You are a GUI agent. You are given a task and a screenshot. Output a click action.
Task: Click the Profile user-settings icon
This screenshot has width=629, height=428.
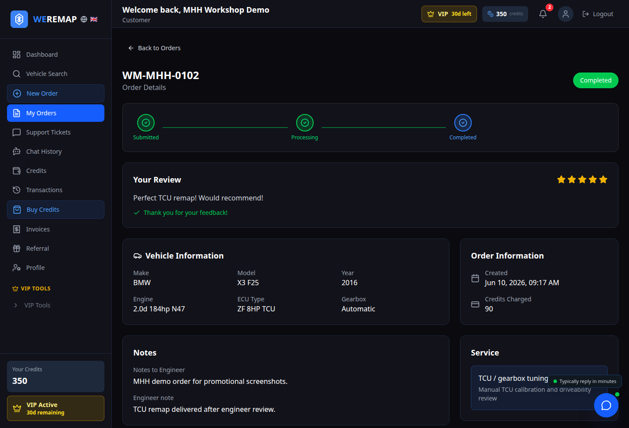click(x=17, y=268)
